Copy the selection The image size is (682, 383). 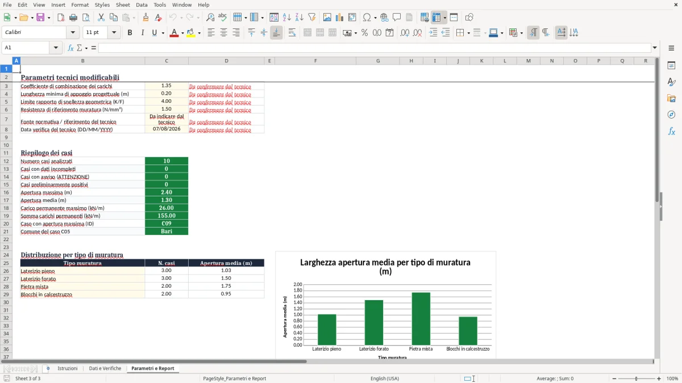114,18
